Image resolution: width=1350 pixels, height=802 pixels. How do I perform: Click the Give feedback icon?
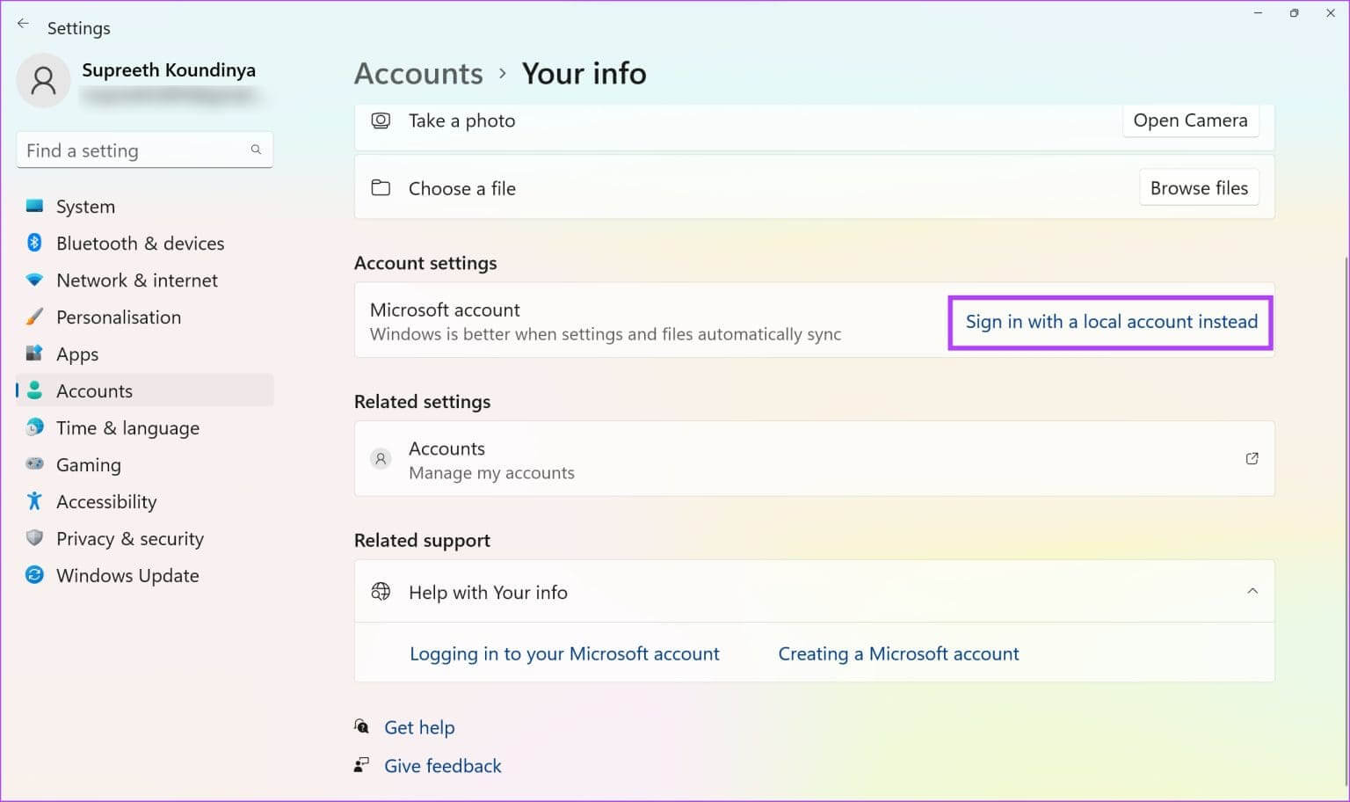361,765
